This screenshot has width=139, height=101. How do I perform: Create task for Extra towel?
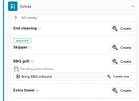tap(122, 90)
